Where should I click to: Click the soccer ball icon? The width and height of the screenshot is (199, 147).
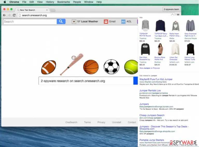111,67
